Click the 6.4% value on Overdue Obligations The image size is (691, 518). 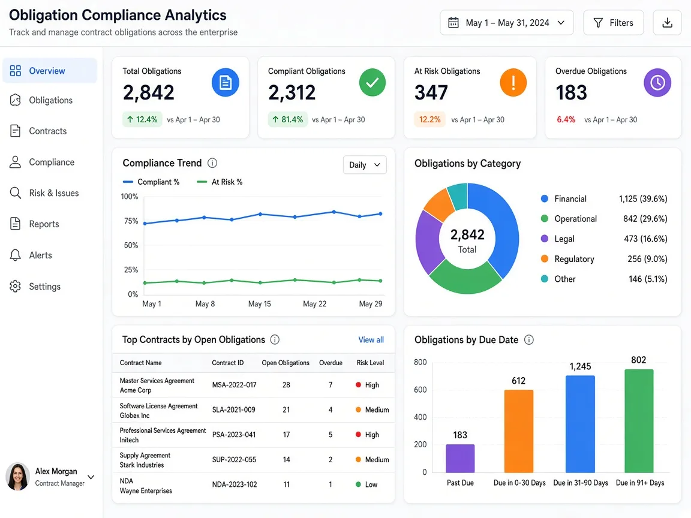pos(566,119)
